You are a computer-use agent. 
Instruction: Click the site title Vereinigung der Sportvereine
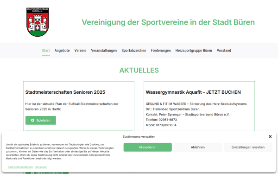pos(168,22)
